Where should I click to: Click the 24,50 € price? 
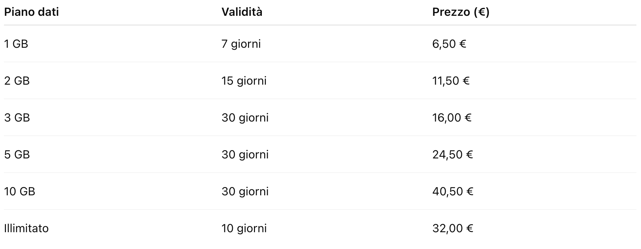coord(452,154)
